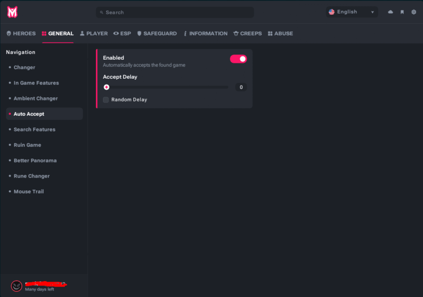Open Mouse Trail section
Screen dimensions: 423x297
[x=44, y=191]
